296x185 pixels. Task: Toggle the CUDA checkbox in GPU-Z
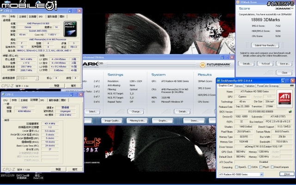click(249, 167)
